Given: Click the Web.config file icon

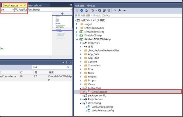Looking at the screenshot, I should pyautogui.click(x=86, y=103).
